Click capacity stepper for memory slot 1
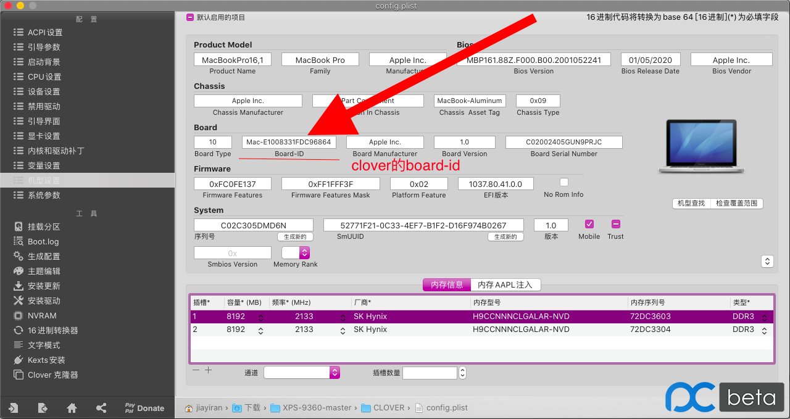 (x=260, y=317)
